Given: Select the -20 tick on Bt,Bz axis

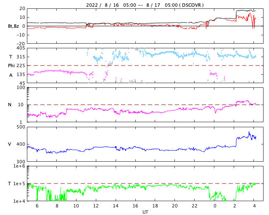Looking at the screenshot, I should pyautogui.click(x=19, y=43).
